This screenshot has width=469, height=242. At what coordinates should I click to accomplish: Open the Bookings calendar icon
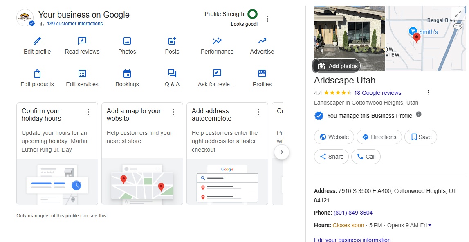tap(127, 74)
